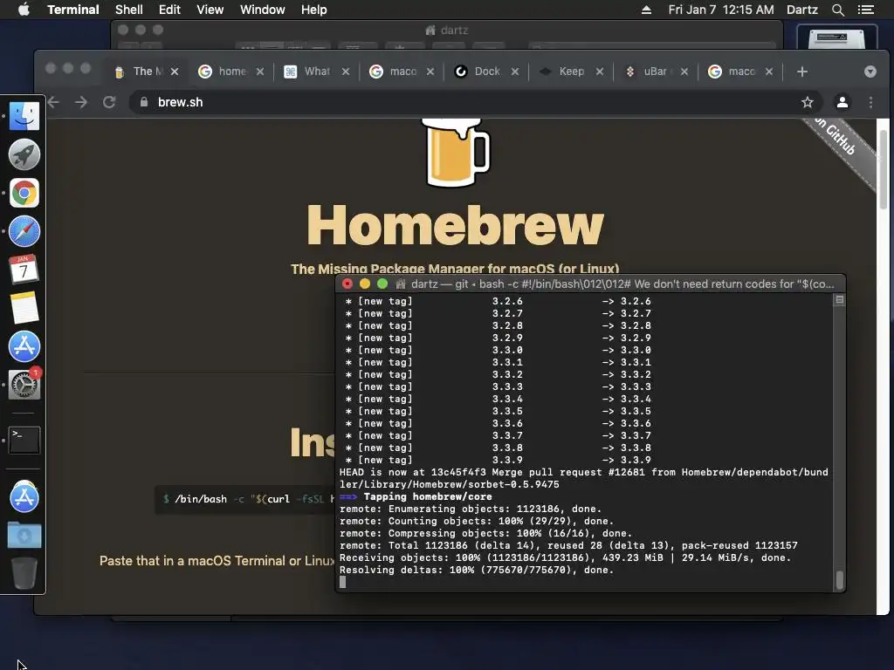Click the Apple menu logo
This screenshot has width=894, height=670.
pos(24,10)
